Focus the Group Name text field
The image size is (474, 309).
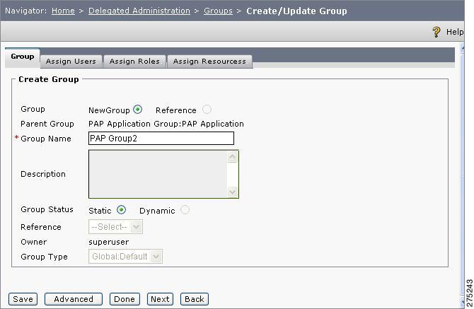pyautogui.click(x=161, y=139)
